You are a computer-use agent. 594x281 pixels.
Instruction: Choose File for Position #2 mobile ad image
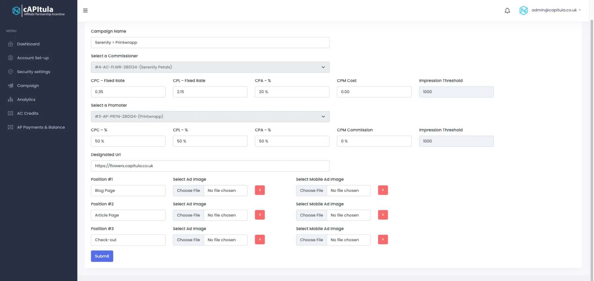[312, 215]
